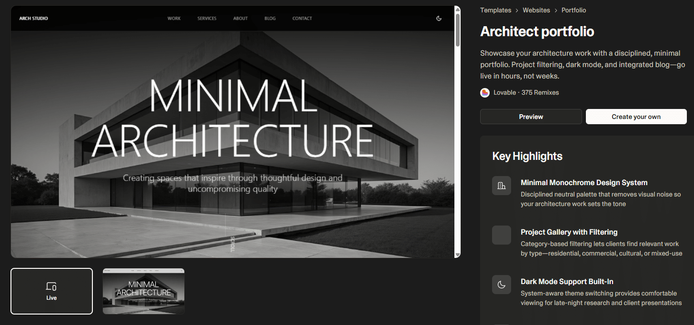
Task: Click the Create your own button
Action: point(636,117)
